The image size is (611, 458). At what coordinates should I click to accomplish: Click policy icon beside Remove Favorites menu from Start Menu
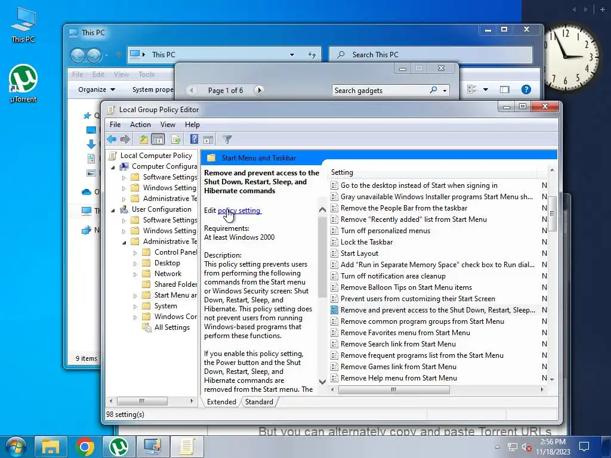(x=334, y=333)
